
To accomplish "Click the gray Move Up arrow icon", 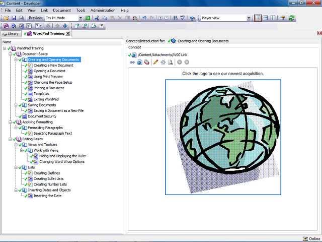I will click(x=57, y=26).
